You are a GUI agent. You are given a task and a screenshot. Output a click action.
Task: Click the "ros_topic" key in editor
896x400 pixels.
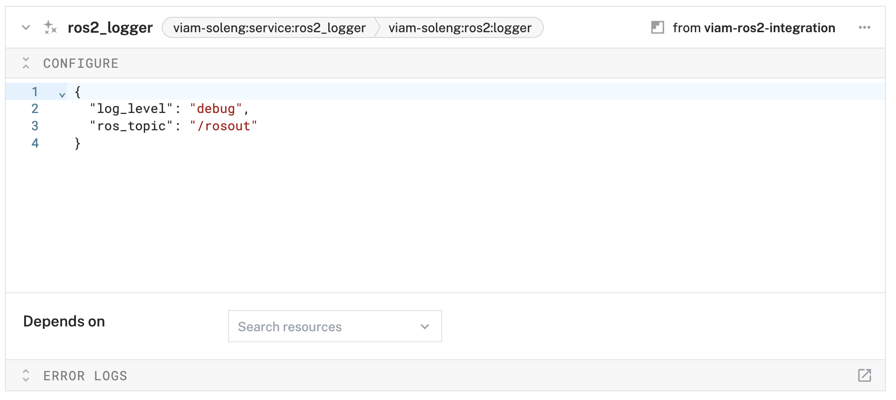(131, 126)
